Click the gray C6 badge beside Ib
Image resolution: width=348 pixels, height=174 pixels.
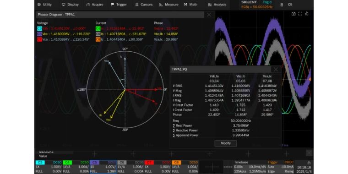tap(98, 34)
